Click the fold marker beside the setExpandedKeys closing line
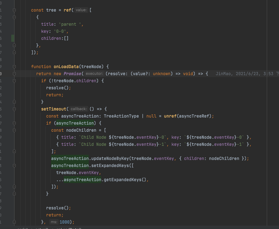Screen dimensions: 279x229 pos(14,187)
